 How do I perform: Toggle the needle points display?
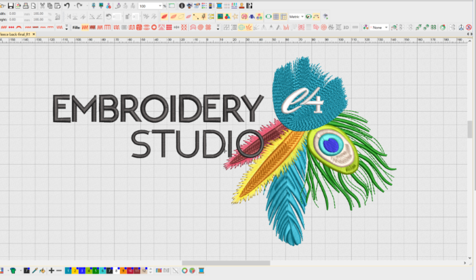[x=203, y=17]
